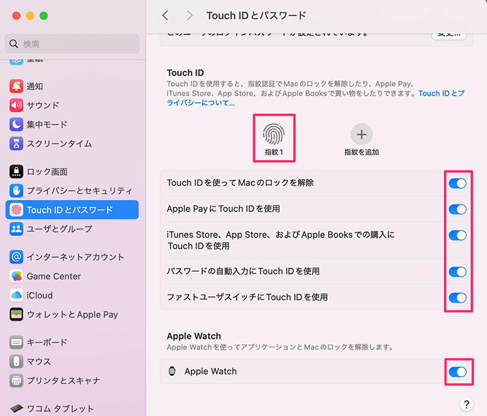Open プライバシーとセキュリティ hand icon
This screenshot has height=416, width=487.
point(16,191)
